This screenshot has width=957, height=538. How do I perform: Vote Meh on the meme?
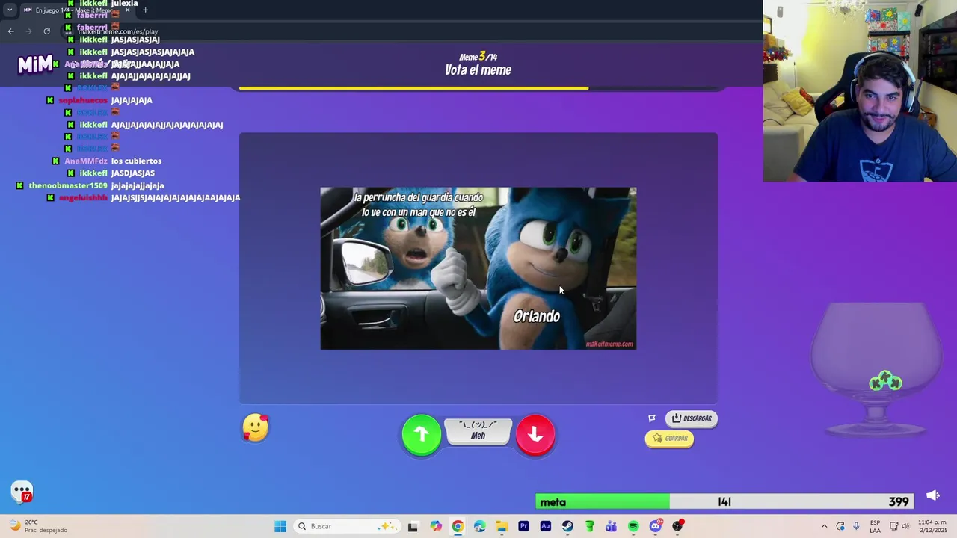[x=478, y=431]
